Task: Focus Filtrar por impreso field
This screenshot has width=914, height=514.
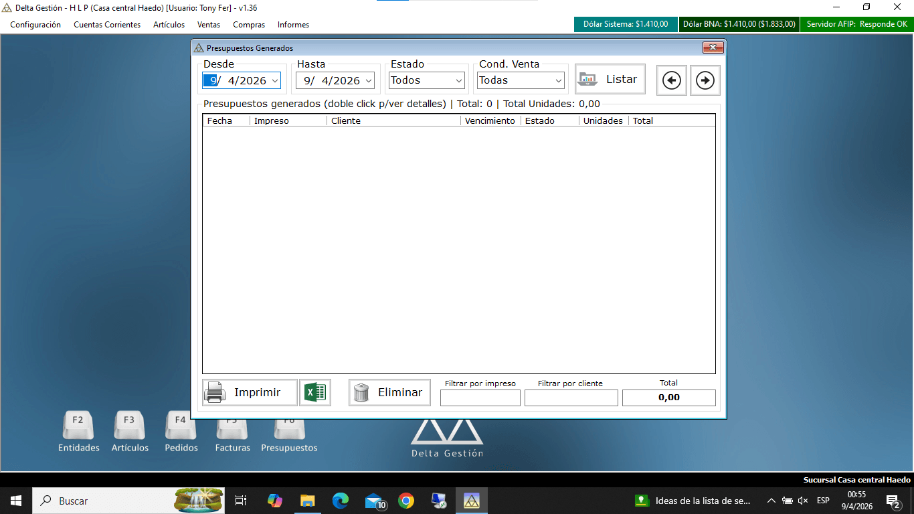Action: (480, 398)
